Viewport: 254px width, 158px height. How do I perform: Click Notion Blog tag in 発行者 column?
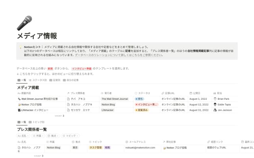pos(108,105)
